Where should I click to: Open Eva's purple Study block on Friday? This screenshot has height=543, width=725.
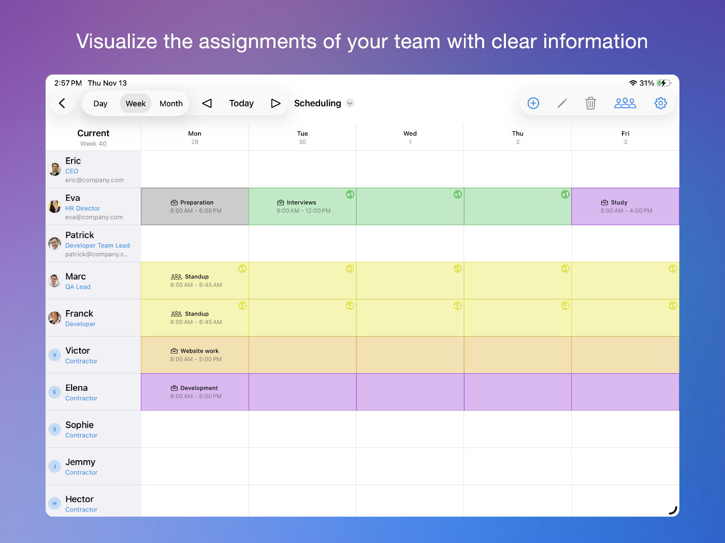(625, 207)
